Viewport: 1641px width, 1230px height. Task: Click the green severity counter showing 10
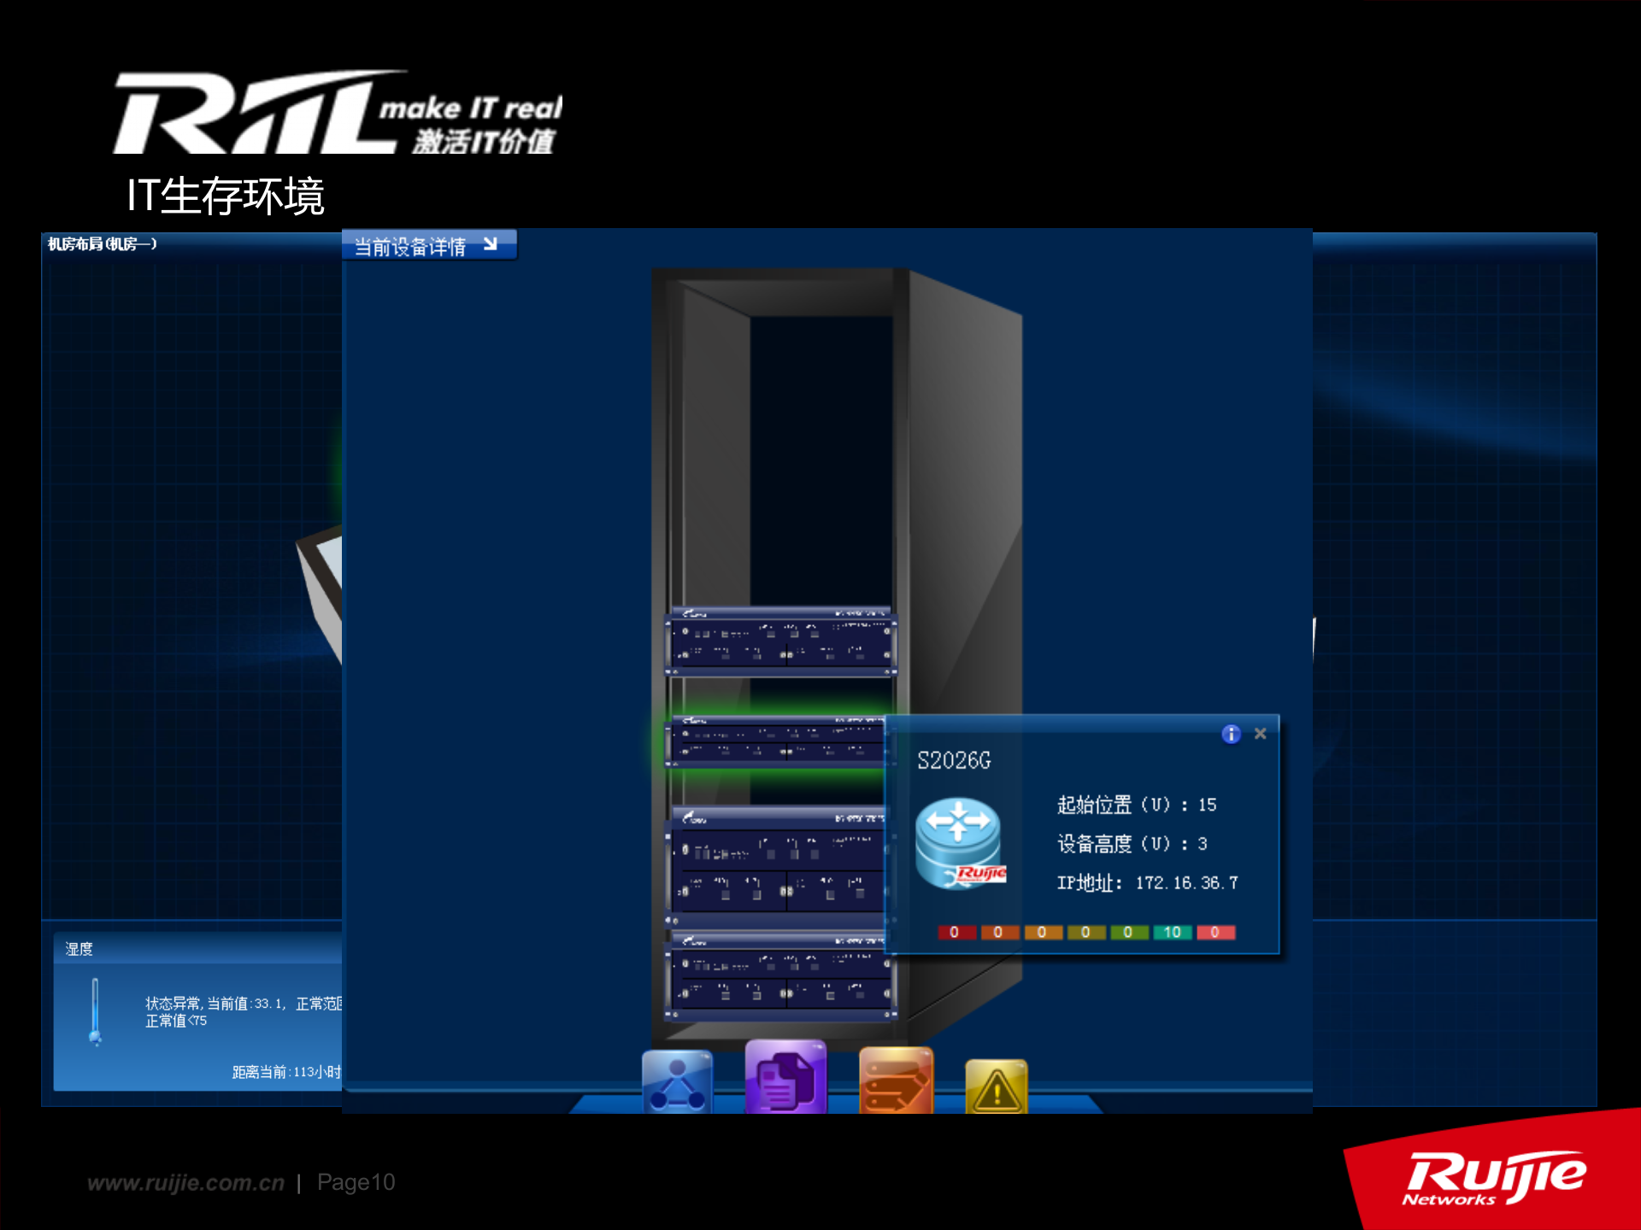[x=1172, y=932]
